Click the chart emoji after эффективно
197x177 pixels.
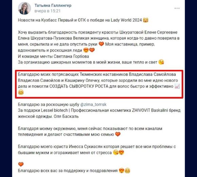[177, 86]
